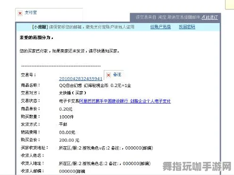The height and width of the screenshot is (175, 234).
Task: Click the 交易号 label
Action: coord(28,75)
